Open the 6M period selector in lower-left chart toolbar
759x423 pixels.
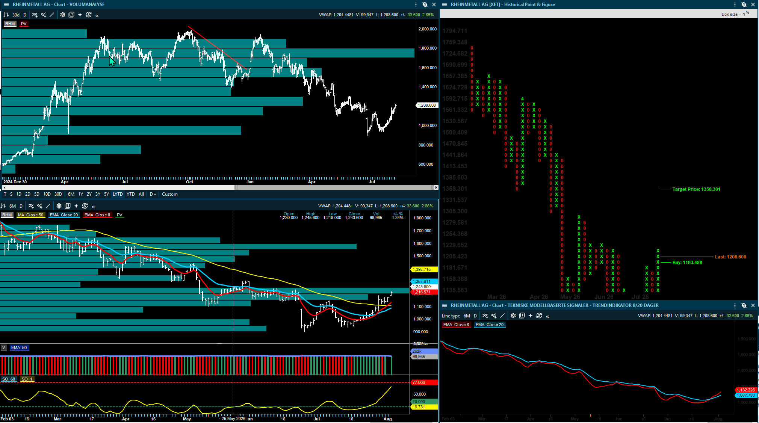point(12,206)
